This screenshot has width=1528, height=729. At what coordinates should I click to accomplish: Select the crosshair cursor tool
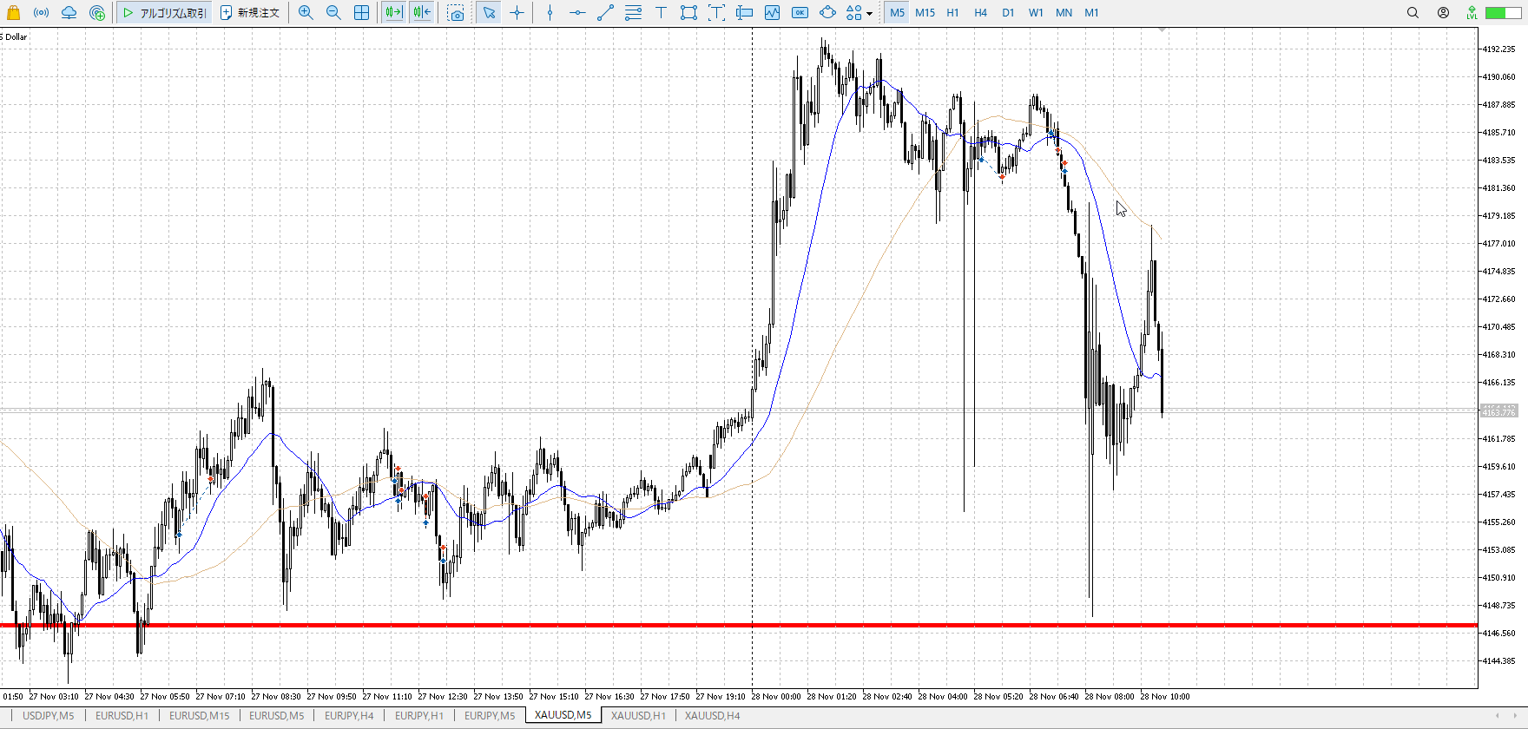pos(517,13)
